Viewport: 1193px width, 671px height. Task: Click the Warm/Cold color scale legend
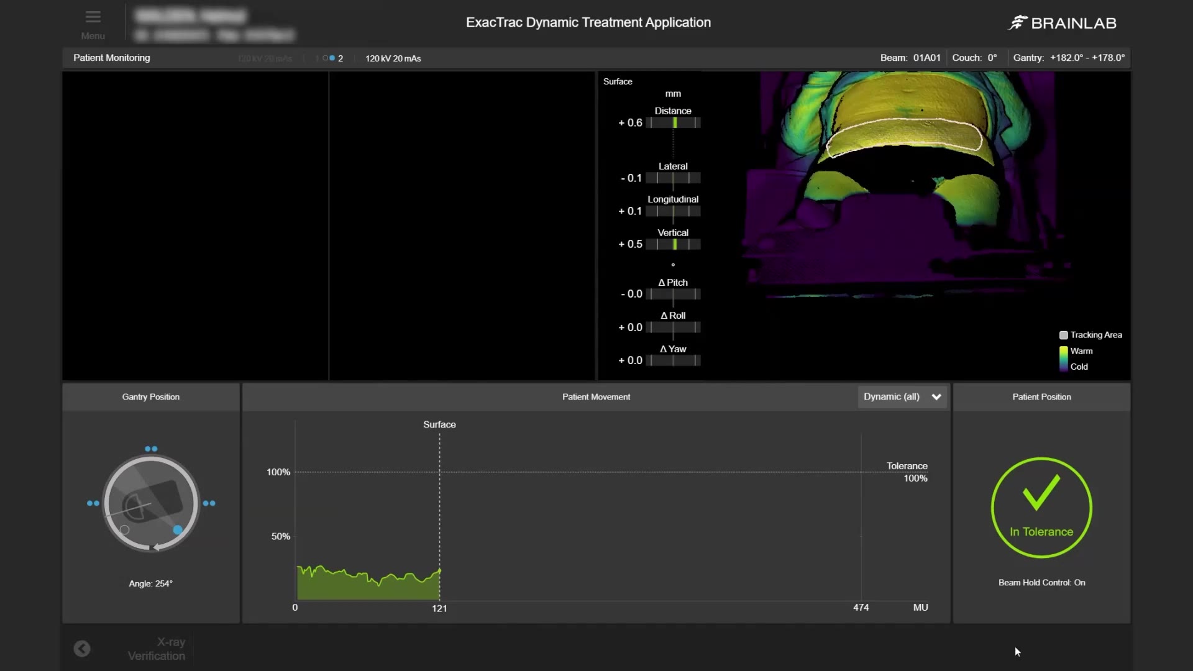(x=1064, y=359)
